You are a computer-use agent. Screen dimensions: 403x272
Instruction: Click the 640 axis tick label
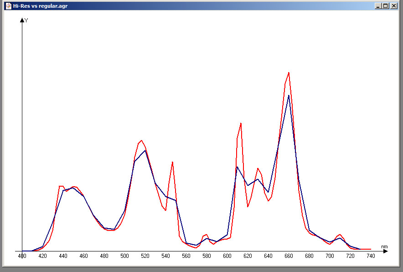pos(268,256)
